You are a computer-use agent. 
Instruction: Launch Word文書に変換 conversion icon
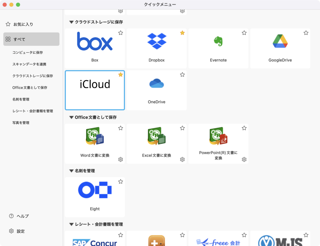coord(95,136)
